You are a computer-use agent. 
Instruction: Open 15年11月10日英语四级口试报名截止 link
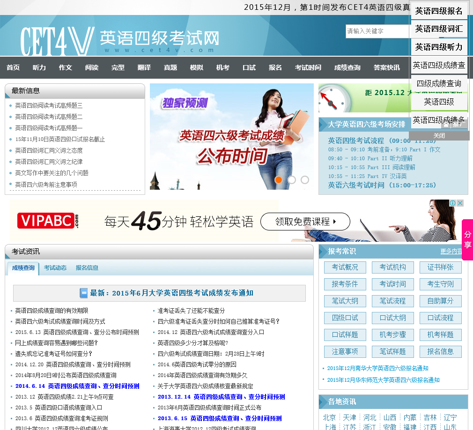click(60, 140)
